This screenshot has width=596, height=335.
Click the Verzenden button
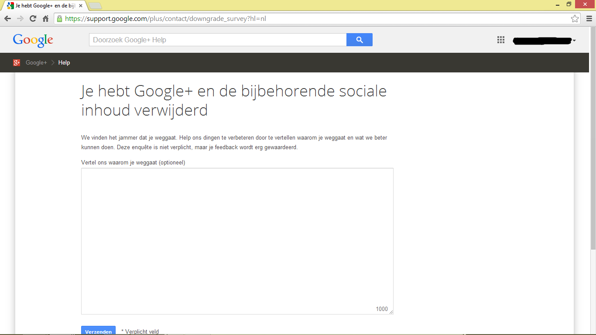tap(98, 331)
